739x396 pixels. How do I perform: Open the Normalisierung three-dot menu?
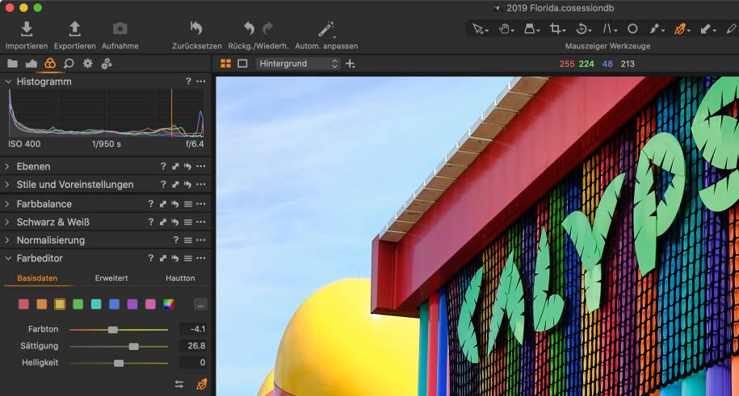(201, 240)
